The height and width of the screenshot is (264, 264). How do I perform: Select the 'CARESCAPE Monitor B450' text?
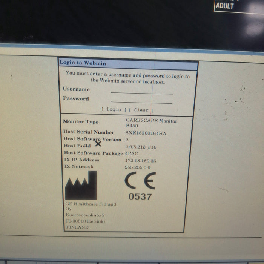151,123
